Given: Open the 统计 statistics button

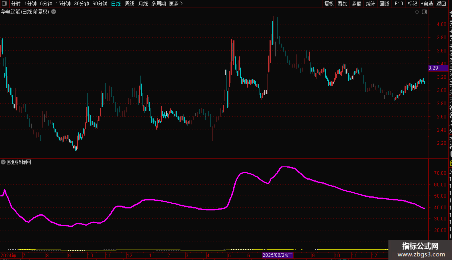Looking at the screenshot, I should click(x=370, y=4).
